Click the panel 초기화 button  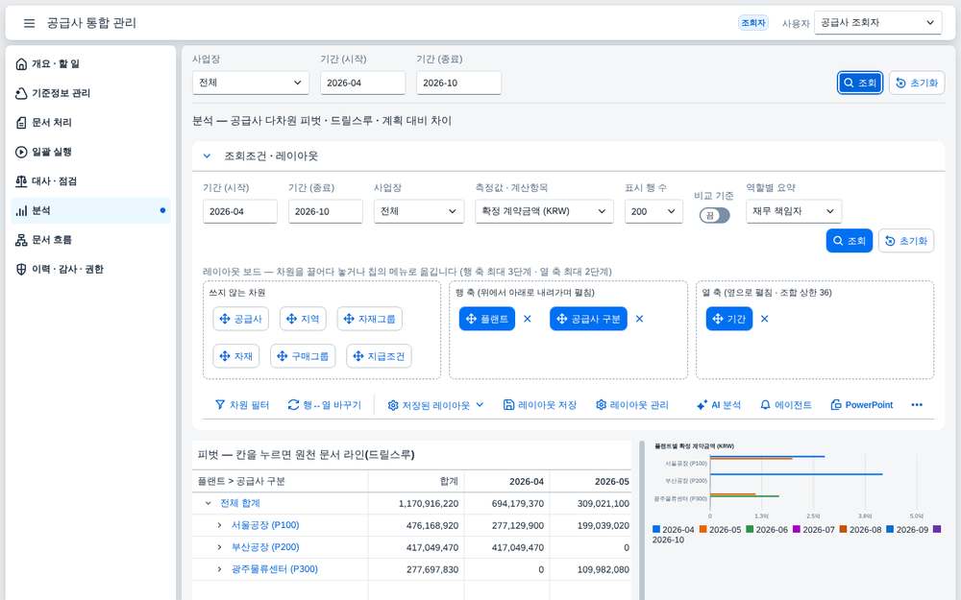click(x=906, y=241)
